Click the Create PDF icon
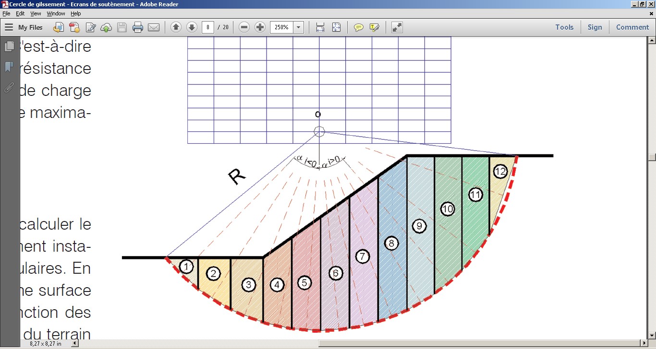Image resolution: width=656 pixels, height=349 pixels. [74, 27]
